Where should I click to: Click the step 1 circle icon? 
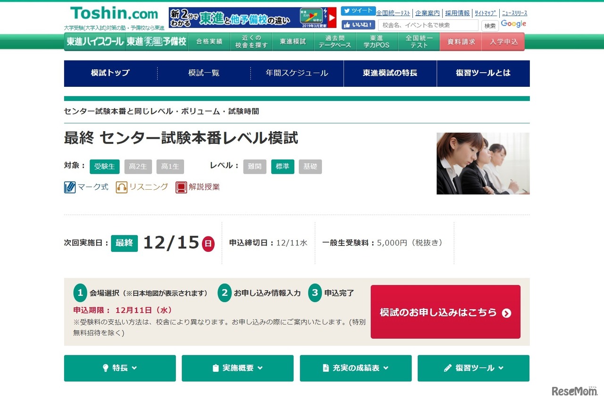tap(80, 293)
